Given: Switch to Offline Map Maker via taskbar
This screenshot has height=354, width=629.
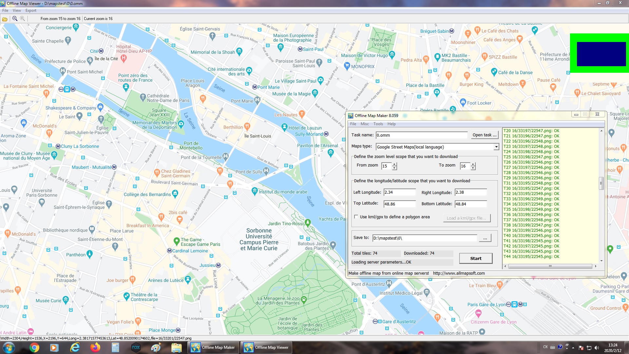Looking at the screenshot, I should click(213, 347).
